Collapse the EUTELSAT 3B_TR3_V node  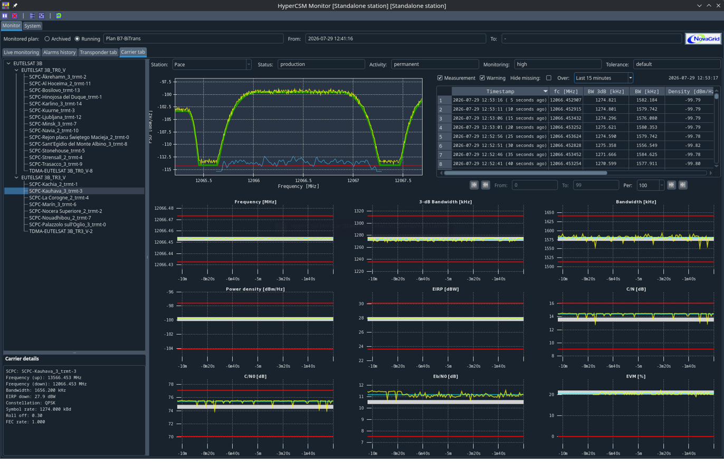(x=16, y=178)
